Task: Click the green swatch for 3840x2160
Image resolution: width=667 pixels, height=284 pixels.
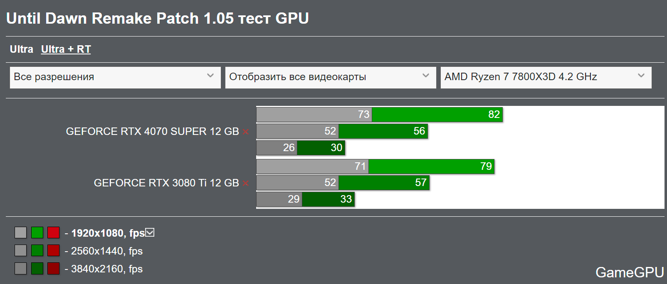Action: 37,268
